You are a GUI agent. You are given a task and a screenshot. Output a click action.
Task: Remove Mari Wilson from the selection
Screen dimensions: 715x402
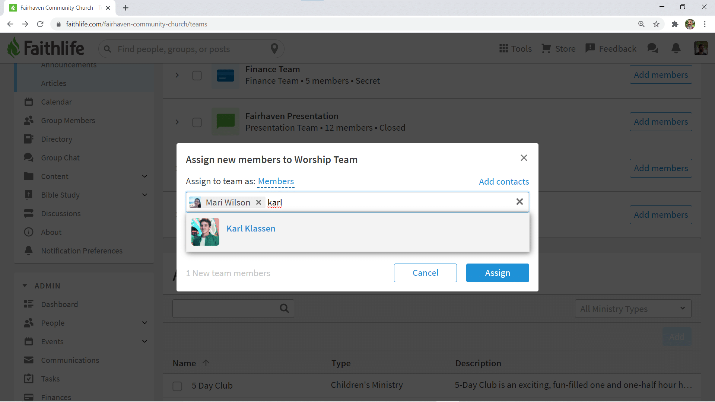(x=258, y=202)
